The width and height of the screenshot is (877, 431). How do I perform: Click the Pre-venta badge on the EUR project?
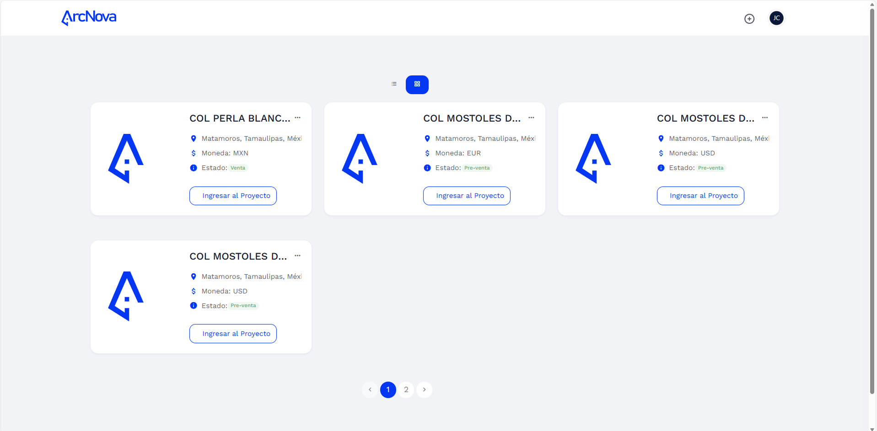pyautogui.click(x=477, y=168)
